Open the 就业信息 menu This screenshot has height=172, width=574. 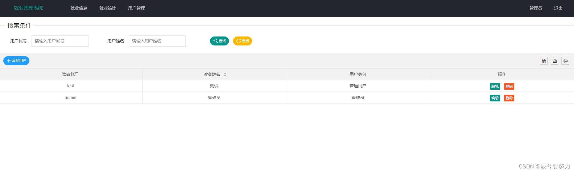coord(79,8)
